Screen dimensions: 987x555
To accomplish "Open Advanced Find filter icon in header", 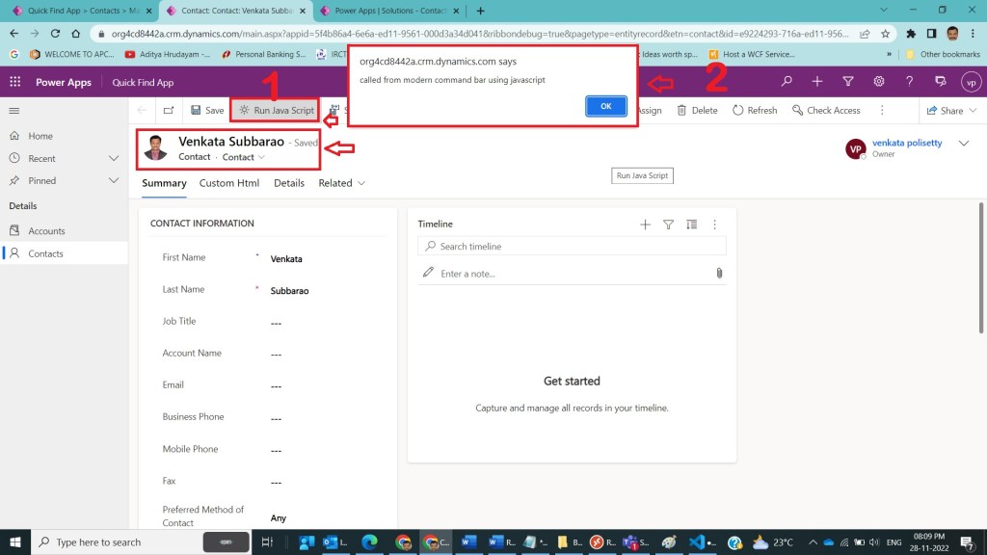I will (848, 82).
